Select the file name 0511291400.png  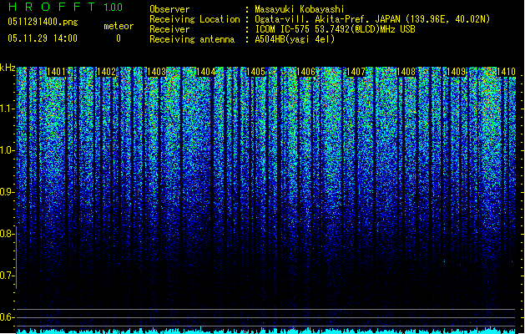tap(43, 22)
